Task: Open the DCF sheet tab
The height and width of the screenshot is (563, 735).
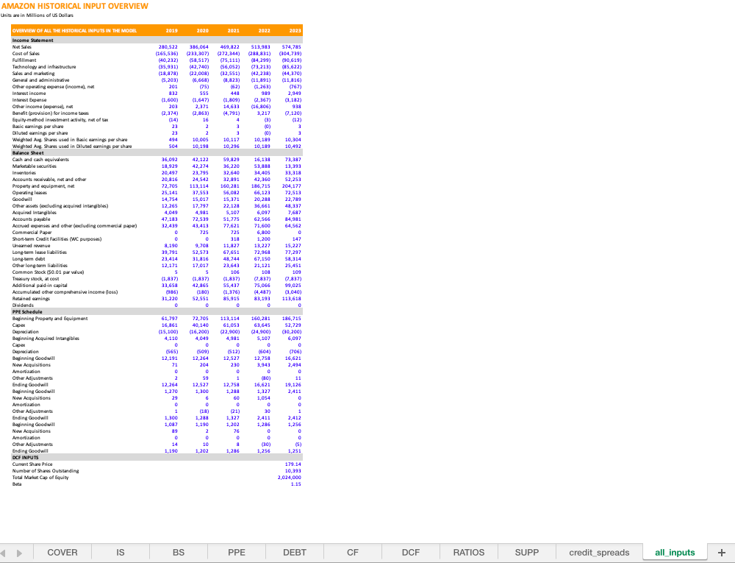Action: pyautogui.click(x=411, y=552)
